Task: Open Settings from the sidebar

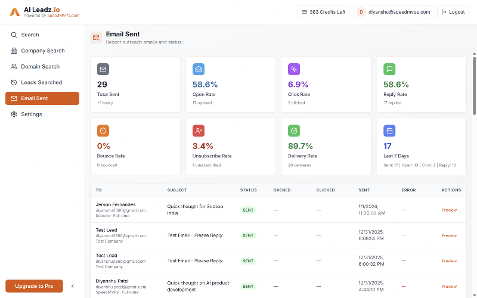Action: tap(32, 114)
